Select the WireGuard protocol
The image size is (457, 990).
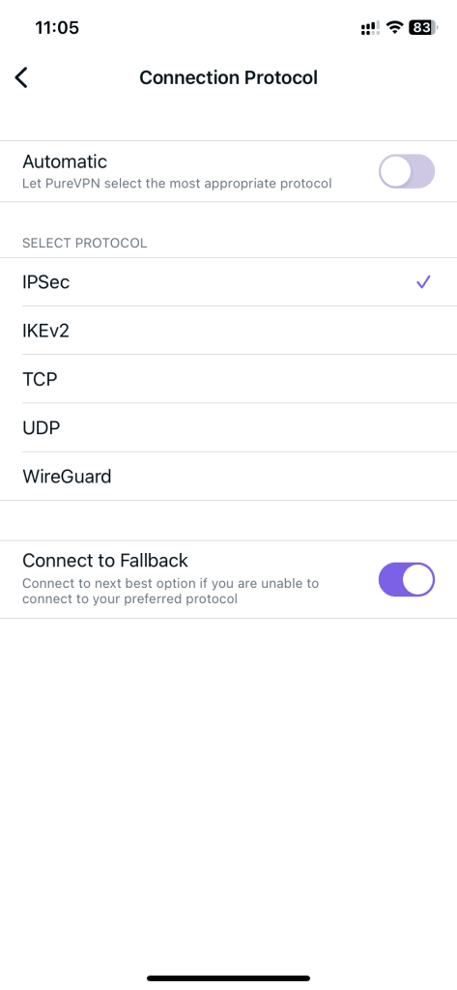pos(228,477)
